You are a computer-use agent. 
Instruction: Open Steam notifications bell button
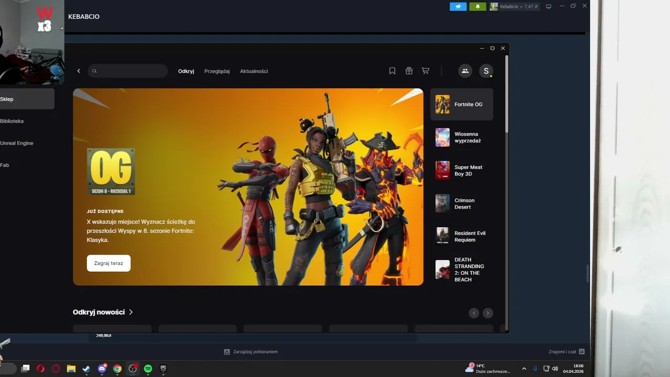(x=477, y=6)
